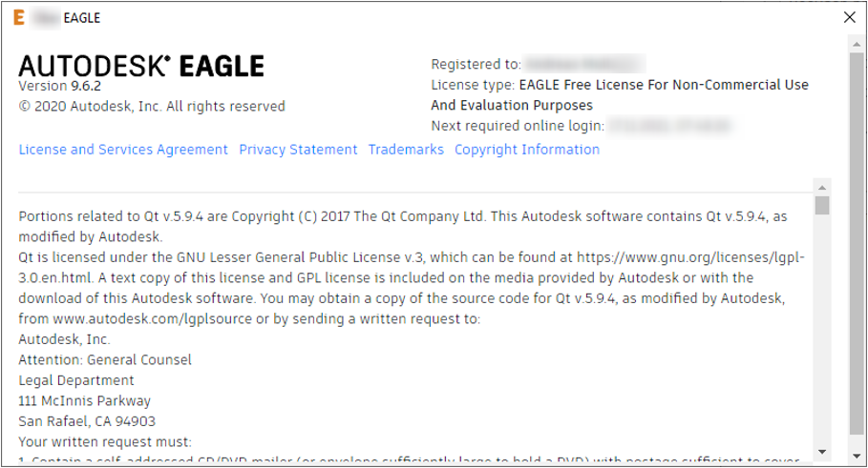Open the Privacy Statement link
Screen dimensions: 868x468
(x=298, y=150)
